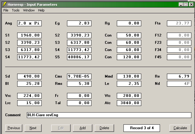The width and height of the screenshot is (195, 134).
Task: Select the S1 field with 1960,00
Action: [x=29, y=35]
